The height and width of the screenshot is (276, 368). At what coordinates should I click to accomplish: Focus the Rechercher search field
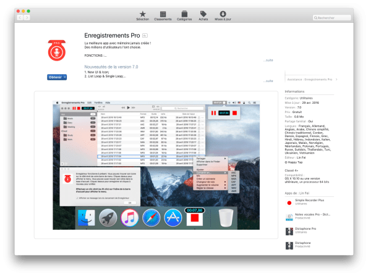click(332, 18)
